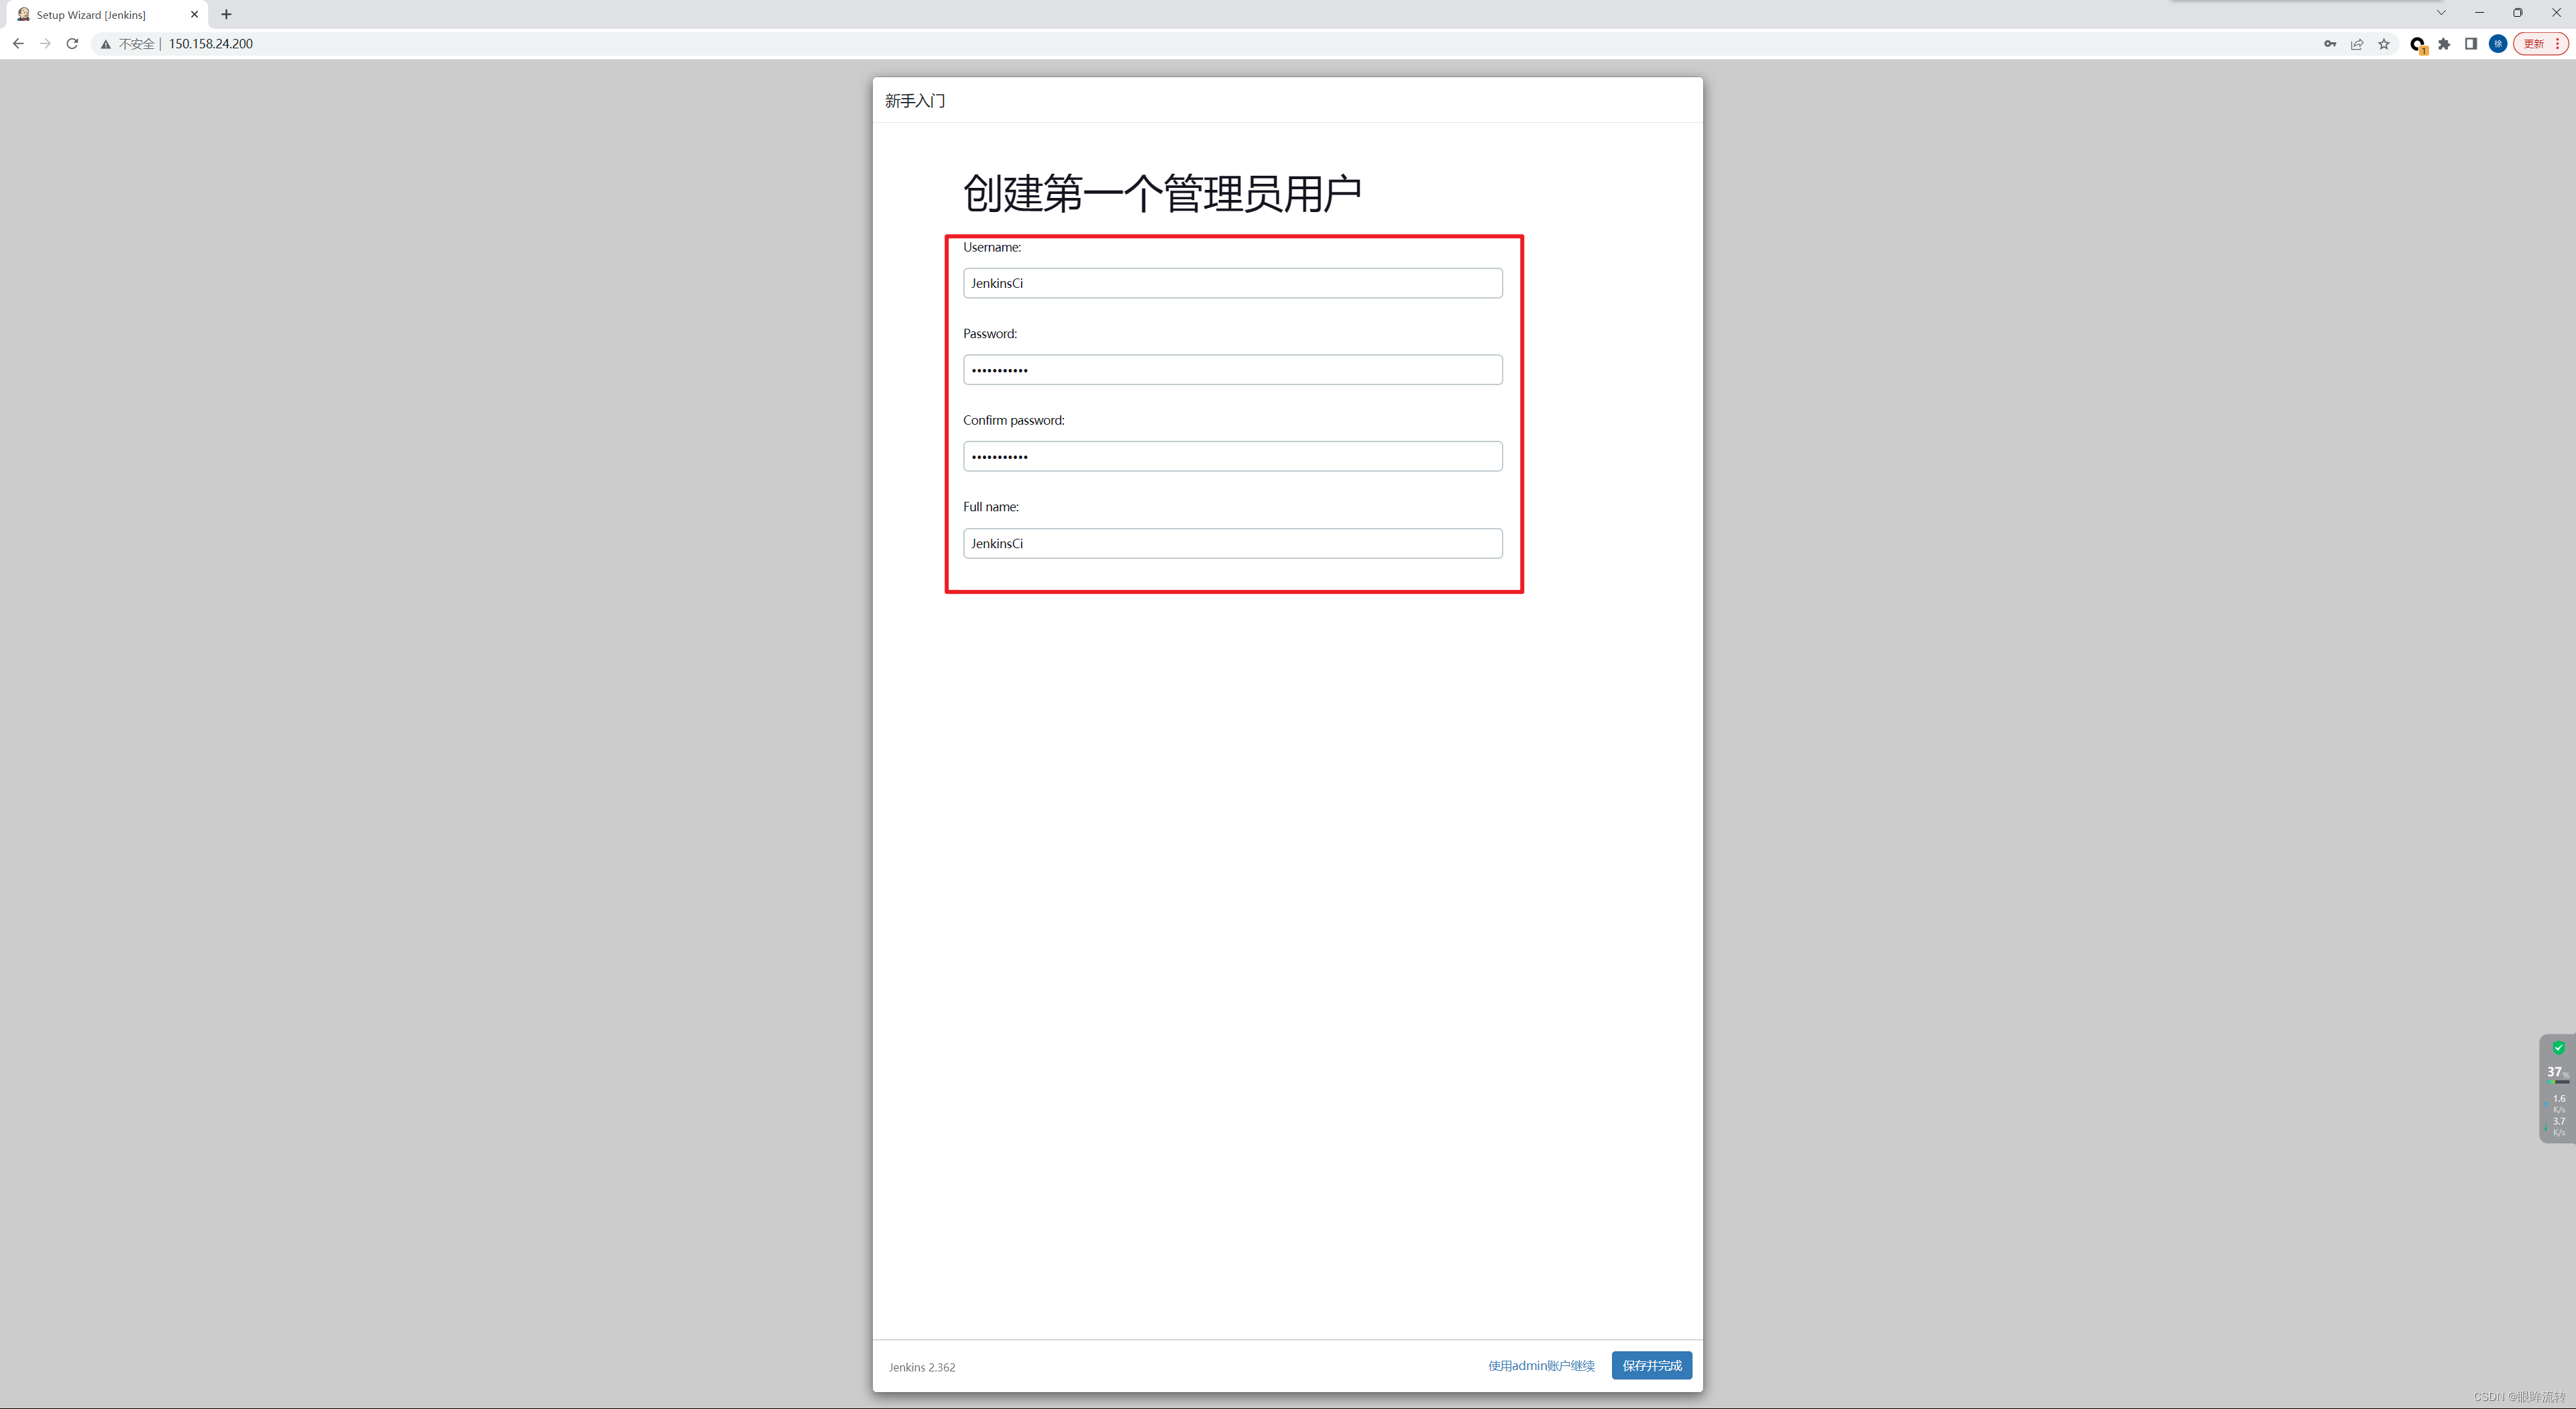2576x1409 pixels.
Task: Reload the Jenkins setup page
Action: tap(72, 44)
